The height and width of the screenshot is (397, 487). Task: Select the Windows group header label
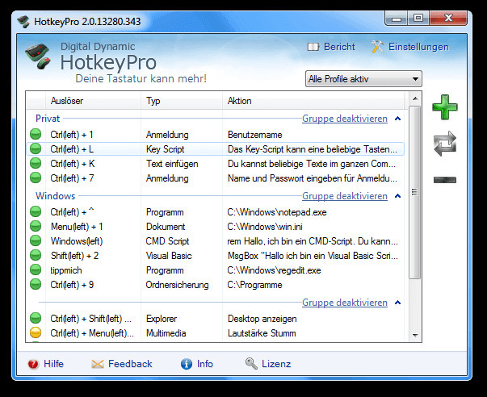click(55, 196)
